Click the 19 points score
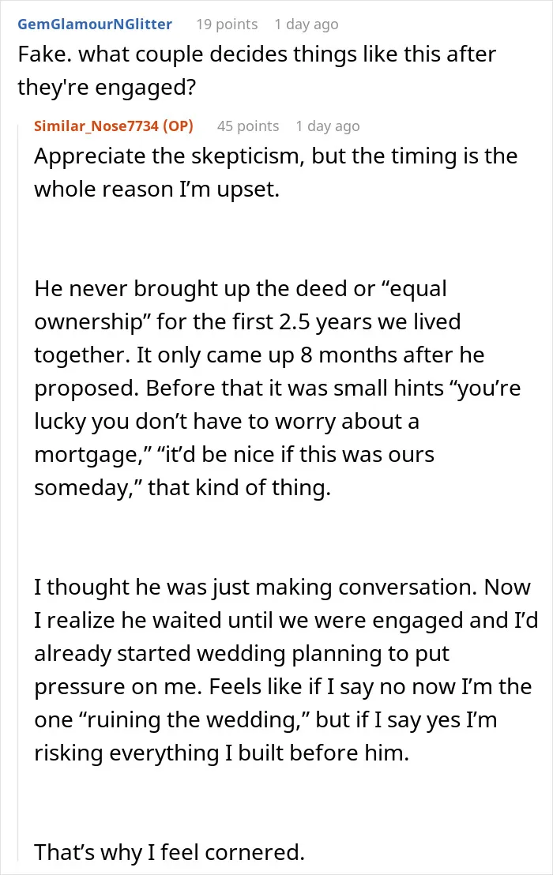The image size is (553, 875). (x=227, y=24)
